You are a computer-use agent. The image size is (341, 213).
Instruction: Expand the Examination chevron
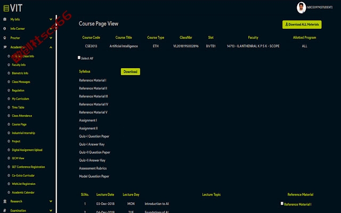51,210
